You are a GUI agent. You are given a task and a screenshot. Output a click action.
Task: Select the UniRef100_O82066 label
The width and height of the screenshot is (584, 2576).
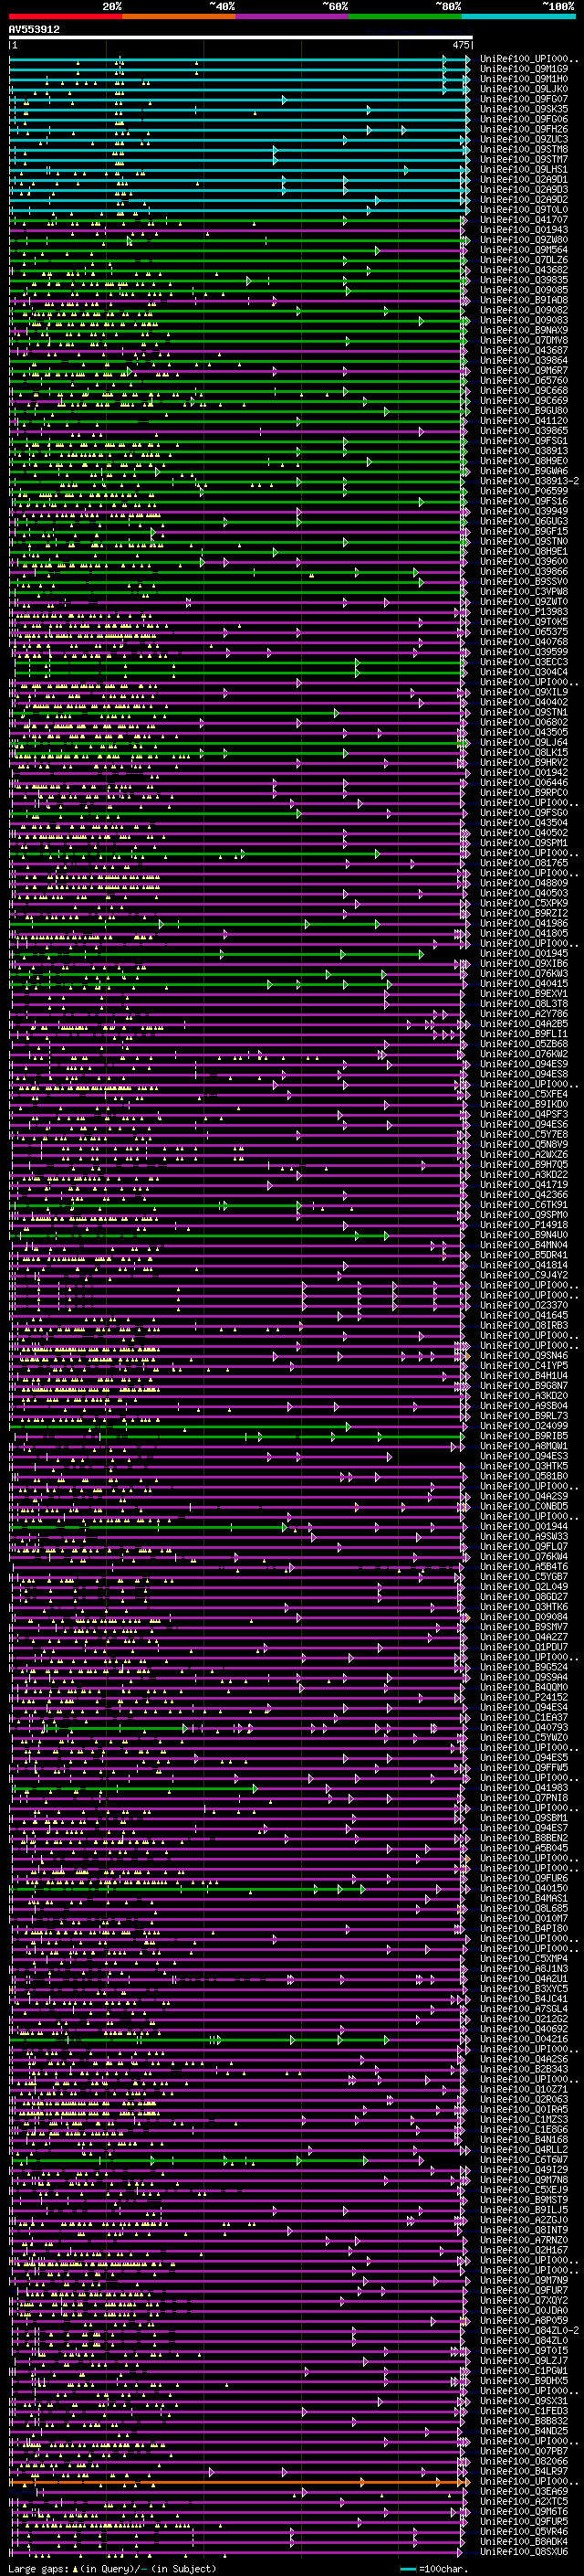tap(524, 2463)
